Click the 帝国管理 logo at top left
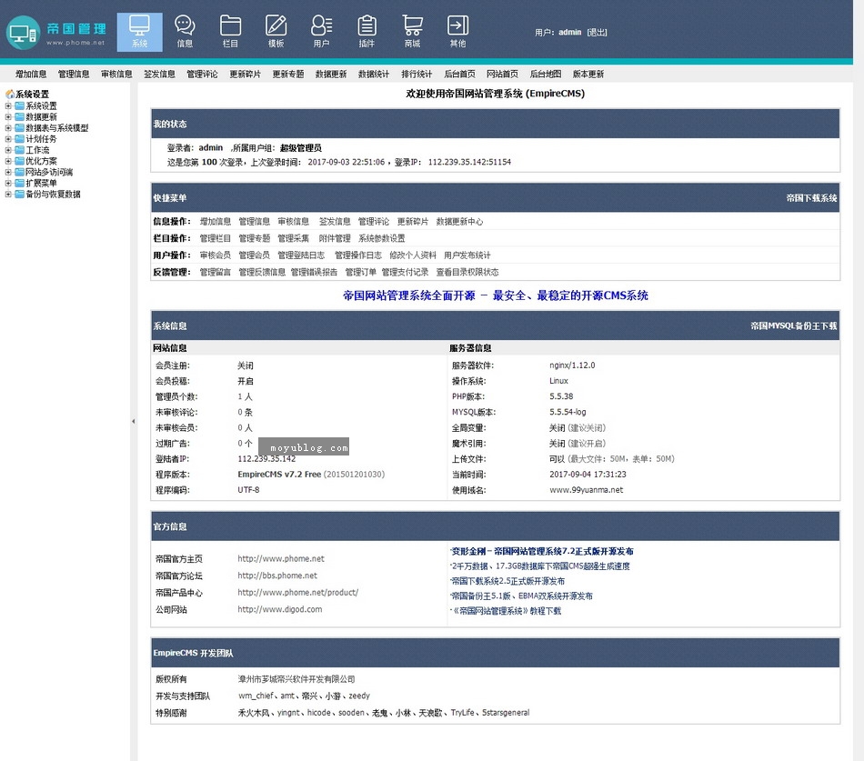 (56, 33)
